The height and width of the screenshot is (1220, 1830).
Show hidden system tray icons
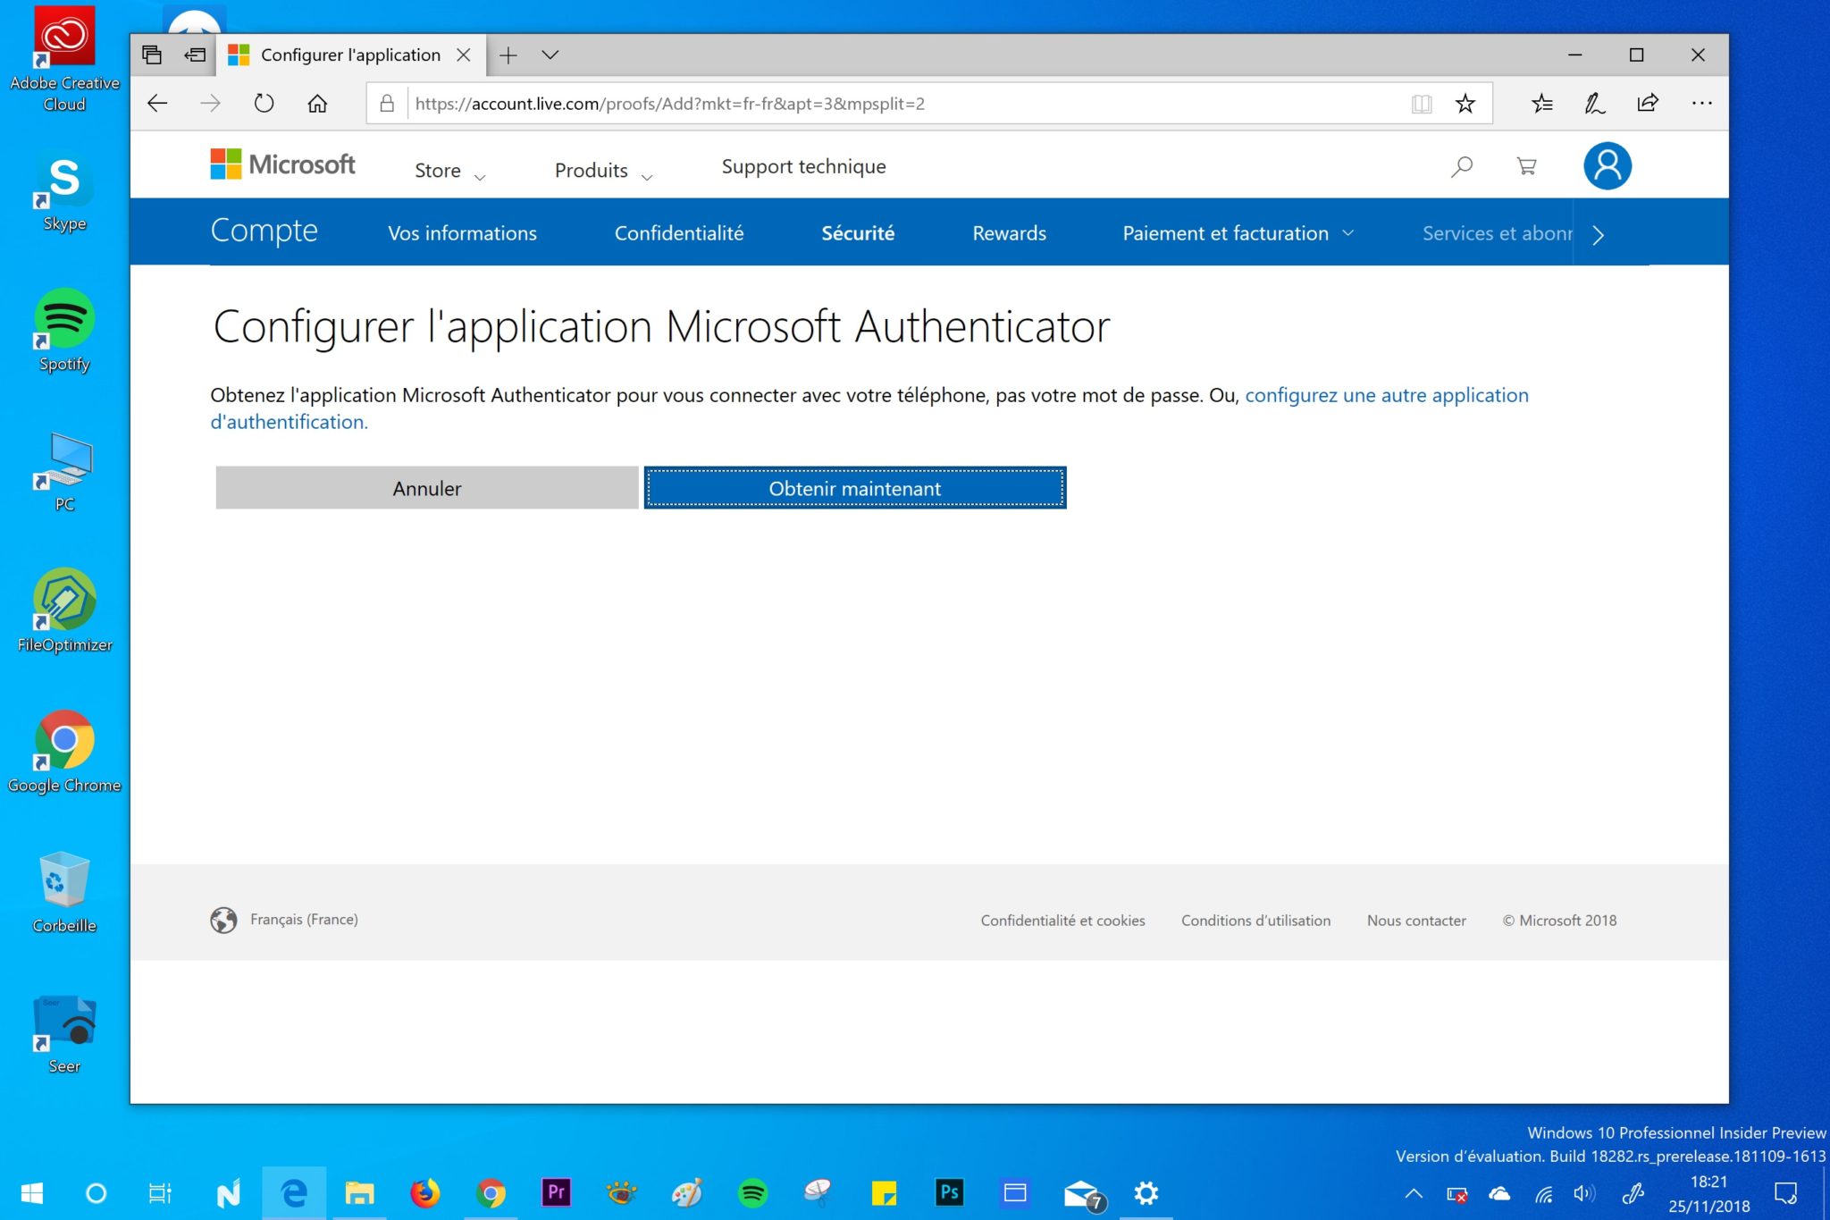point(1414,1193)
